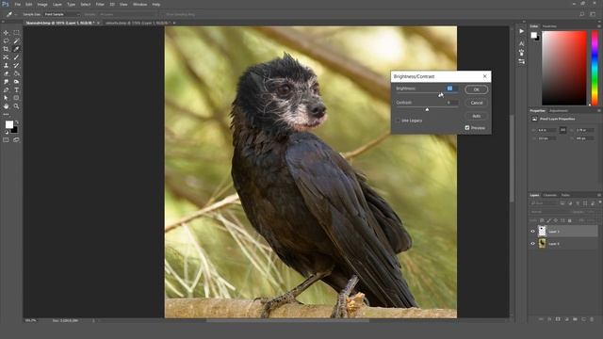Open the Edit Toolbar three-dots menu
This screenshot has width=603, height=339.
[x=6, y=114]
